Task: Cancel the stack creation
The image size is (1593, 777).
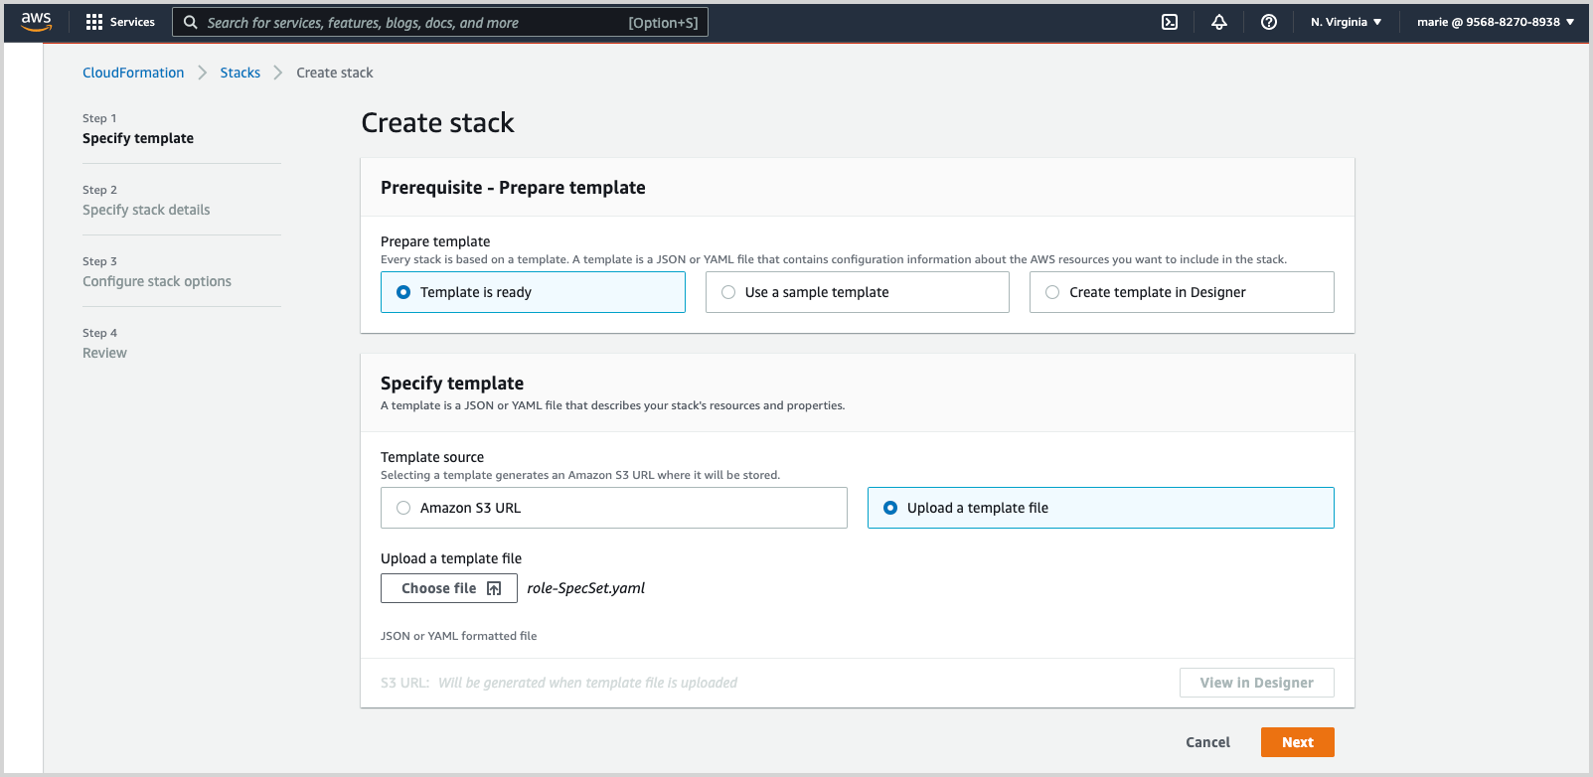Action: pyautogui.click(x=1207, y=742)
